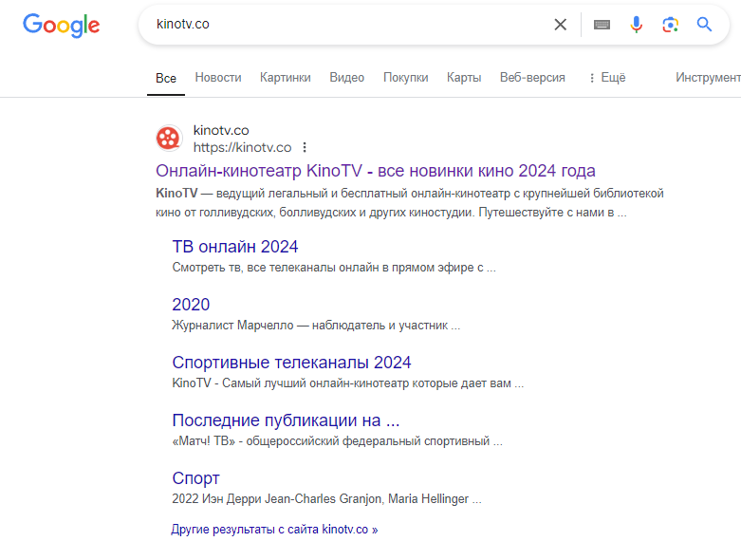Screen dimensions: 741x560
Task: Click Другие результаты с сайта kinotv.co
Action: pyautogui.click(x=274, y=530)
